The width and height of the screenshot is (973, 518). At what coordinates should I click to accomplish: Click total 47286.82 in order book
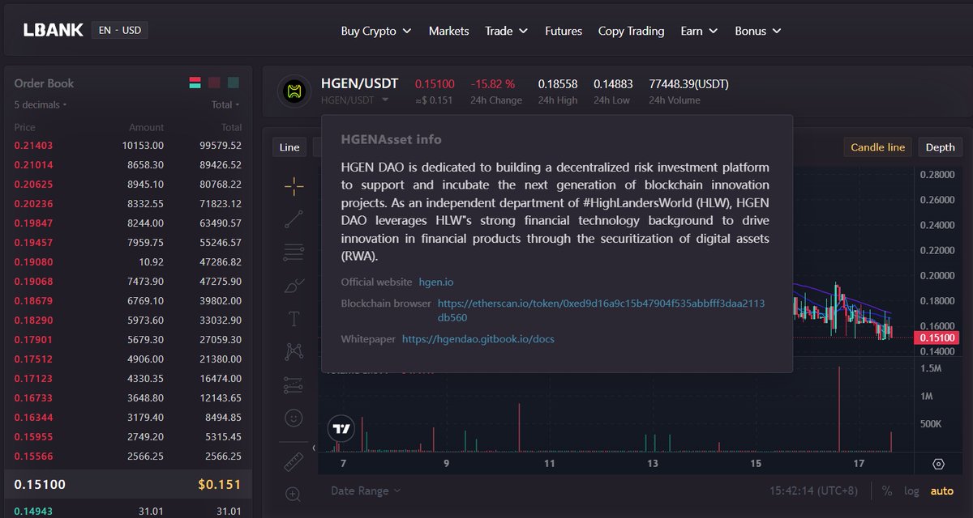[x=220, y=262]
